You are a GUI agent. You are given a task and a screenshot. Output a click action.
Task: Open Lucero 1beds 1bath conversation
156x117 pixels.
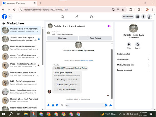(21, 108)
